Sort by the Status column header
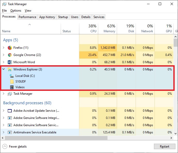The height and width of the screenshot is (153, 178). (70, 29)
